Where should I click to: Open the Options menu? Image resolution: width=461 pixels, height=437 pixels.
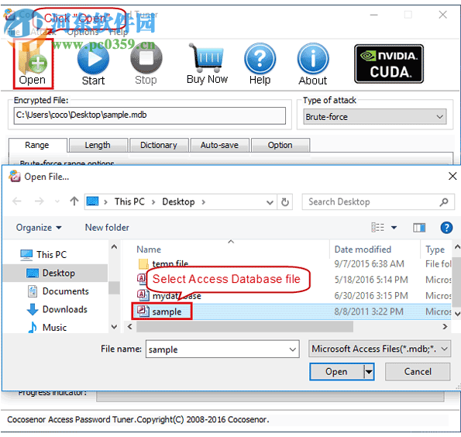[x=82, y=32]
